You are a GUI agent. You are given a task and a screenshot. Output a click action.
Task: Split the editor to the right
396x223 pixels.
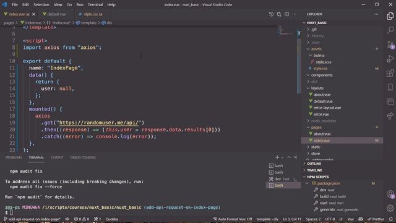pos(286,14)
